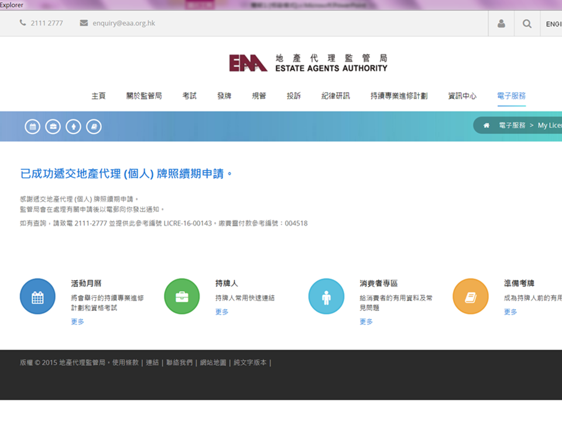Click 更多 link under 活動月曆

(x=77, y=322)
